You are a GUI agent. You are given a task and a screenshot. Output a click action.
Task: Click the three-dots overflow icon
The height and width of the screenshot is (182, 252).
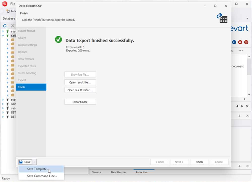click(x=240, y=51)
